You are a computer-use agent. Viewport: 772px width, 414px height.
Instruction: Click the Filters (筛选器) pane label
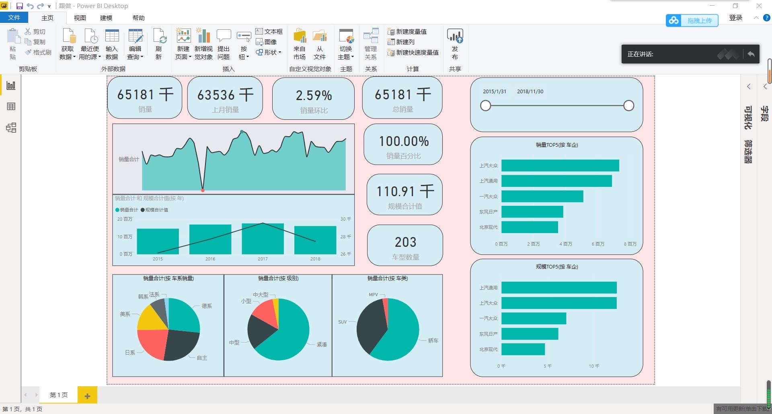point(748,152)
